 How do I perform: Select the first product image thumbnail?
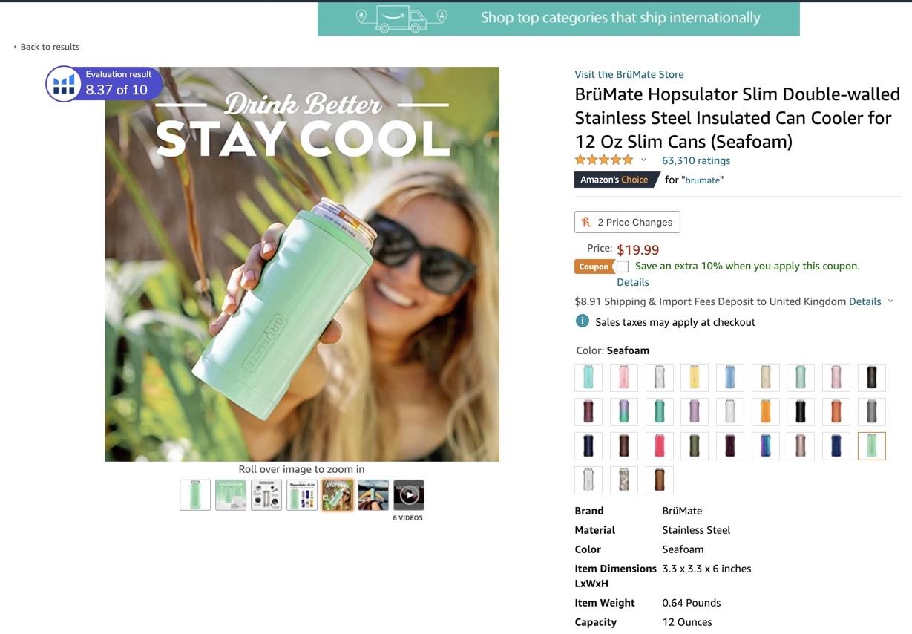point(195,494)
